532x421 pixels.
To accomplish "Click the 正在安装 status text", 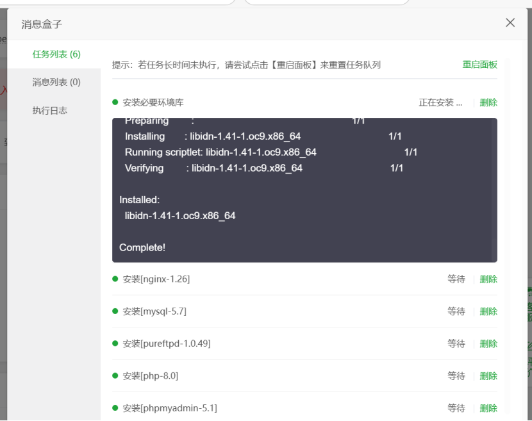I will pyautogui.click(x=440, y=103).
